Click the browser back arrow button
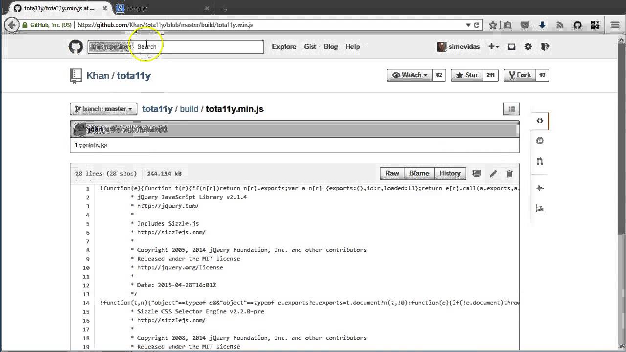The width and height of the screenshot is (626, 352). [x=12, y=25]
